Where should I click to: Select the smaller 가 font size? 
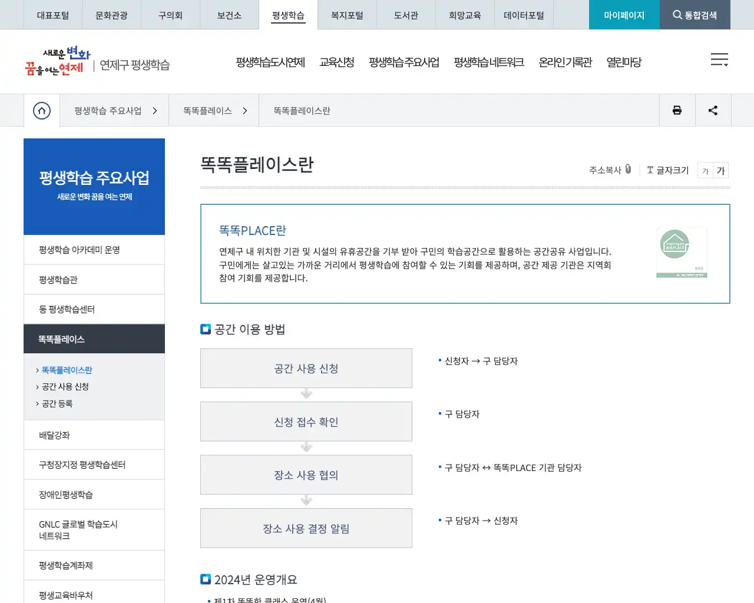tap(705, 170)
